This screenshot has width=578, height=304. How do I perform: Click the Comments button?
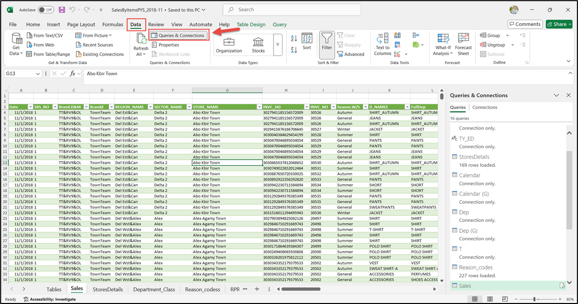click(x=525, y=24)
